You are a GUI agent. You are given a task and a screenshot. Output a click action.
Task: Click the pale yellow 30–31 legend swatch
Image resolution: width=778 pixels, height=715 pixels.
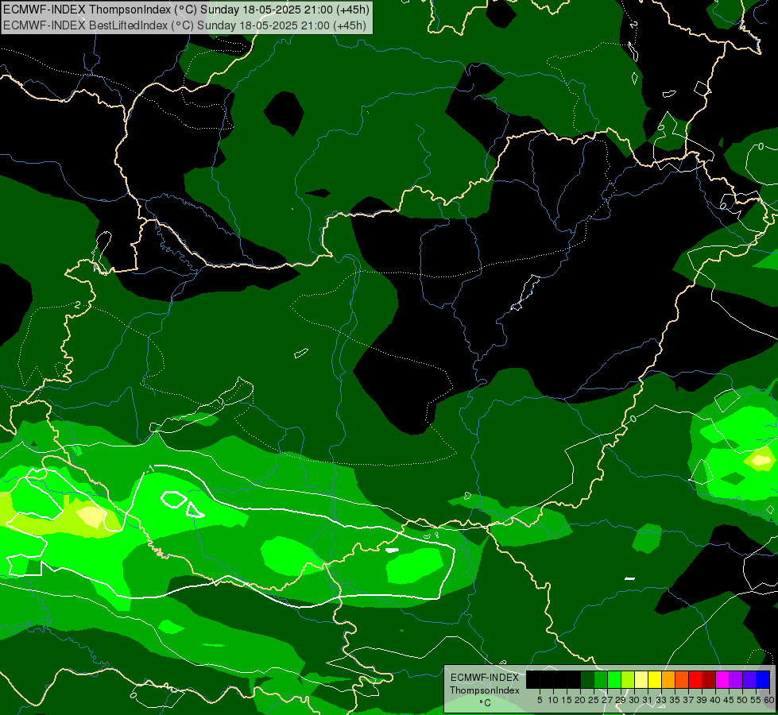641,679
